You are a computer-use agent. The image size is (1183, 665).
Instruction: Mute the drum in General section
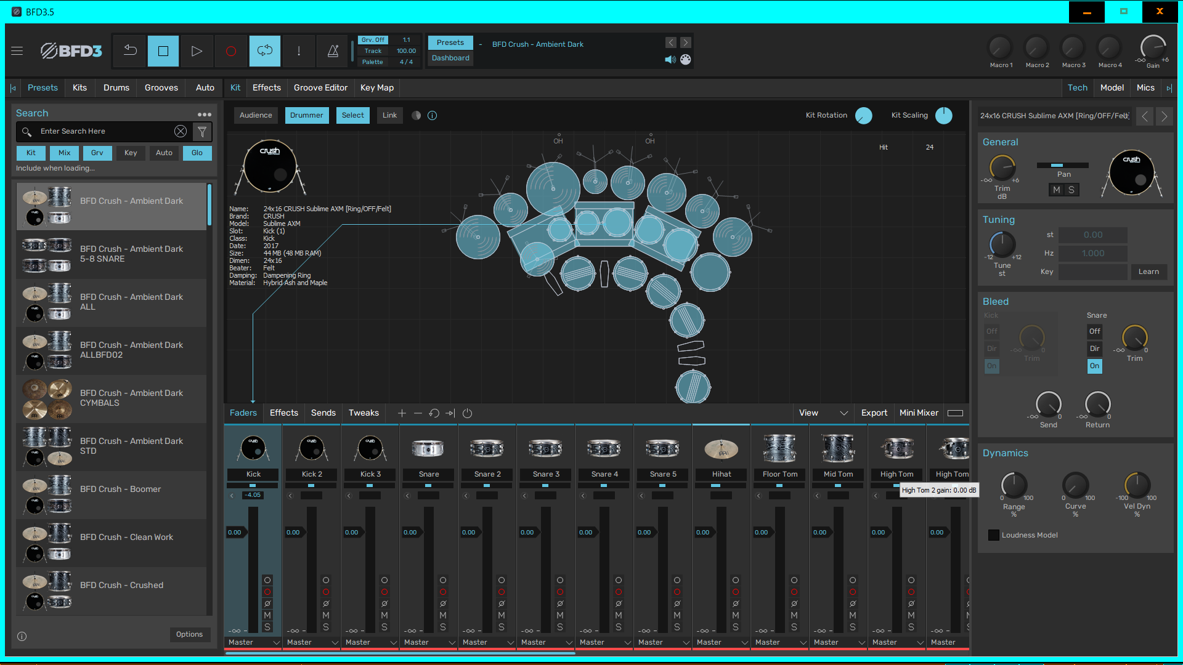pos(1057,190)
